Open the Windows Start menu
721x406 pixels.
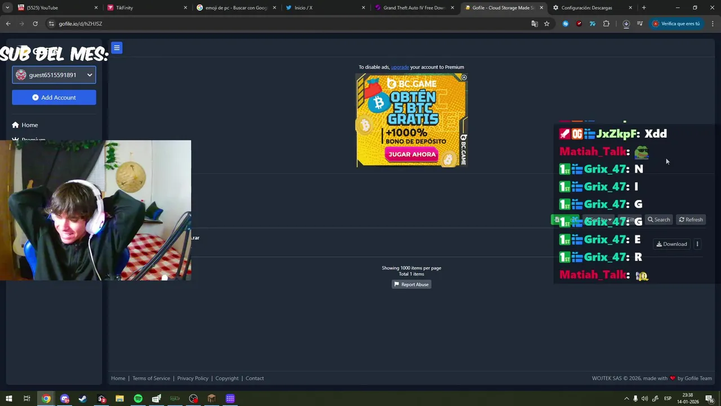coord(8,399)
